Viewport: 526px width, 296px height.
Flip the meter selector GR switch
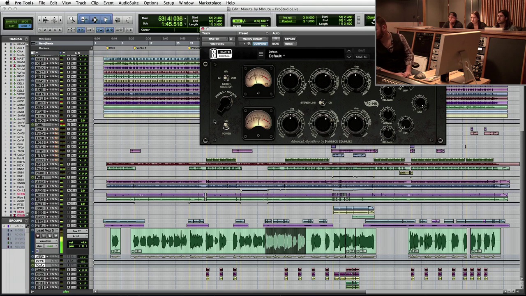click(226, 78)
